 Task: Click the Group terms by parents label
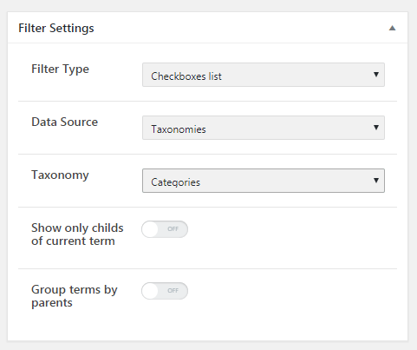(x=75, y=296)
